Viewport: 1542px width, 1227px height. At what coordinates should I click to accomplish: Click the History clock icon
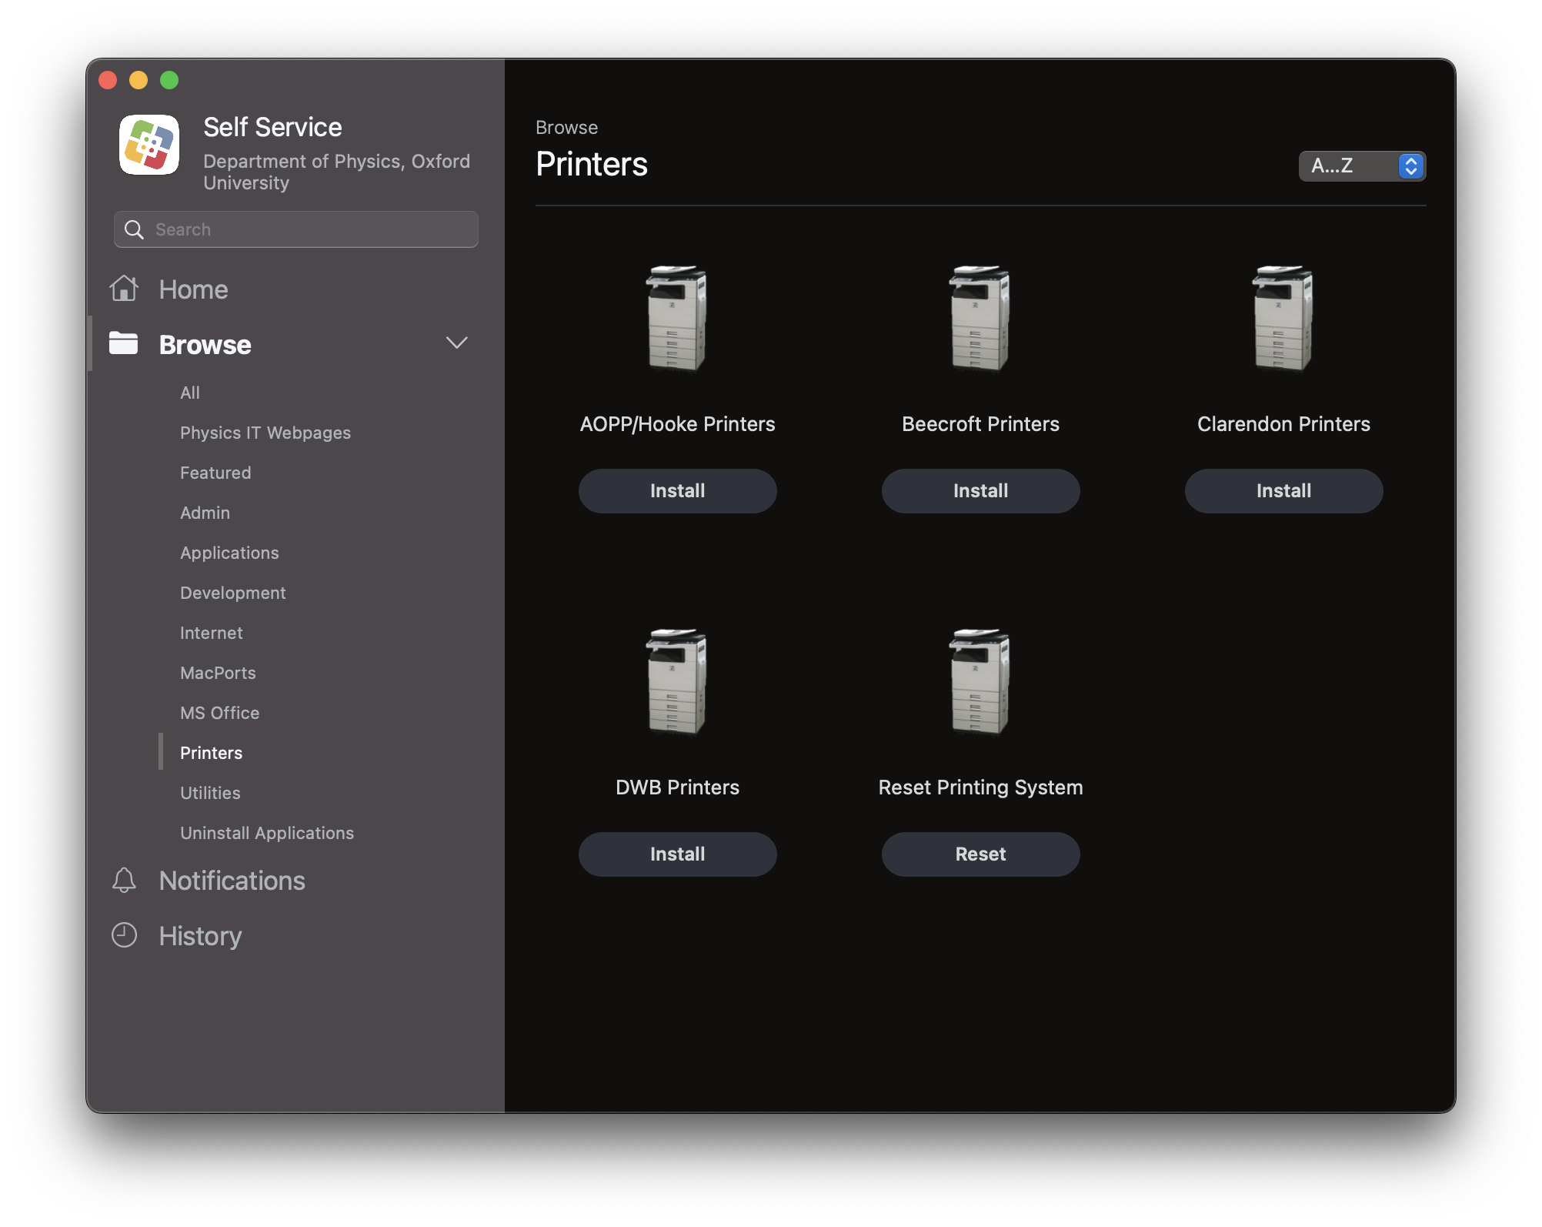tap(124, 935)
